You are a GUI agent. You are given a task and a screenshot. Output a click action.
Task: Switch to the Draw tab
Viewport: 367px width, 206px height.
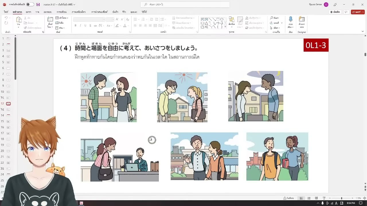coord(37,12)
